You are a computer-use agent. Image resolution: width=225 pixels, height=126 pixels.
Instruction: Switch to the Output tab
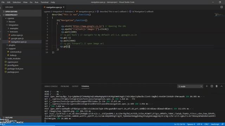pos(75,86)
